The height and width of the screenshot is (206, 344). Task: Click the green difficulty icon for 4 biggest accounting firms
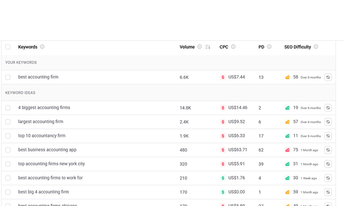point(287,108)
